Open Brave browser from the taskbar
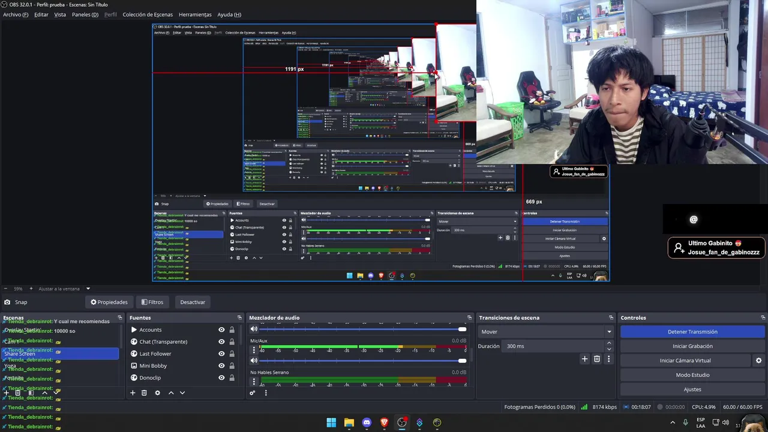The height and width of the screenshot is (432, 768). [x=384, y=422]
